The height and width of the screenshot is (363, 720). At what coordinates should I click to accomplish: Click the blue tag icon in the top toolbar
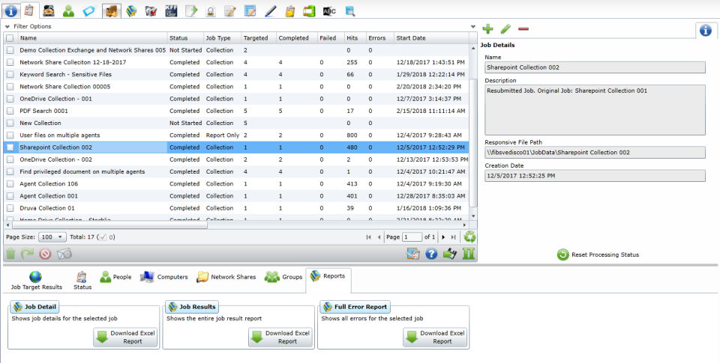pyautogui.click(x=89, y=11)
